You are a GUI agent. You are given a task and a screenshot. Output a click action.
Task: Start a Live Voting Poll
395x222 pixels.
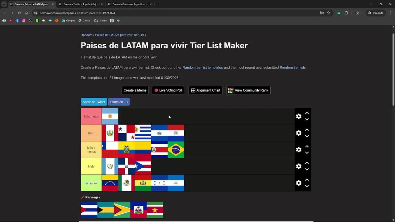(x=168, y=90)
